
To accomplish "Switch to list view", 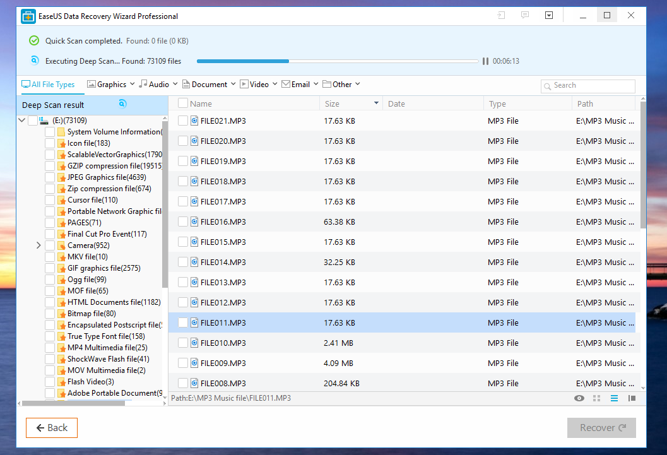I will point(614,398).
